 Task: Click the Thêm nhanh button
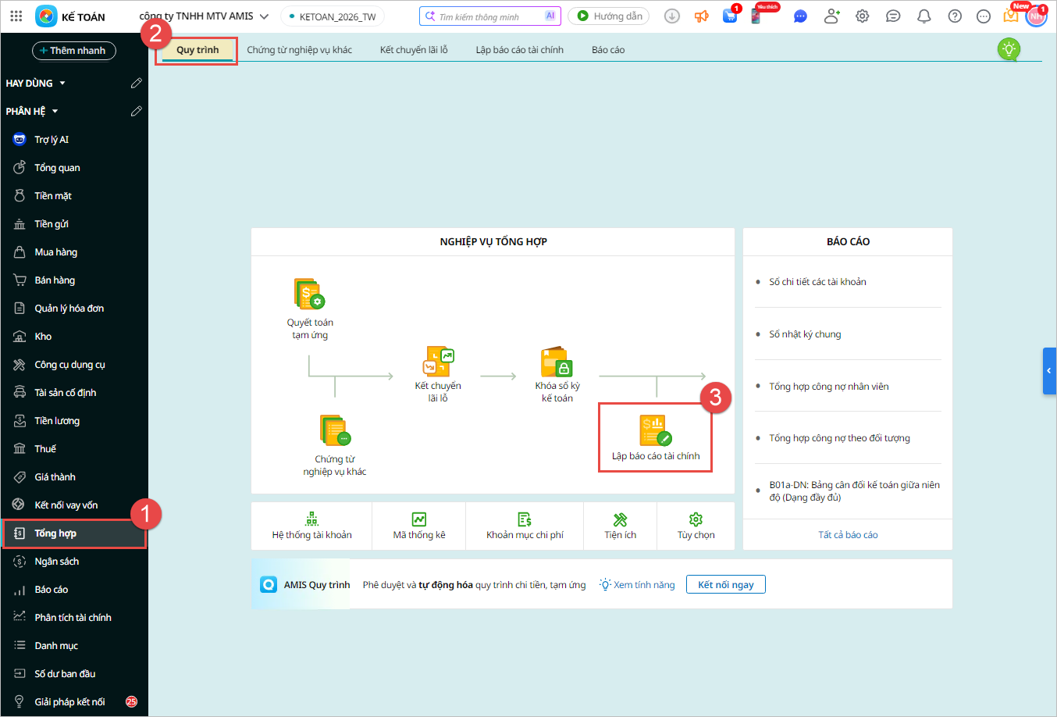point(74,51)
